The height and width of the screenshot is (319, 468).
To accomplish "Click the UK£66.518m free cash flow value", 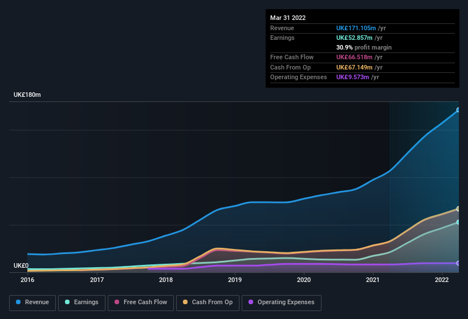I will 355,57.
